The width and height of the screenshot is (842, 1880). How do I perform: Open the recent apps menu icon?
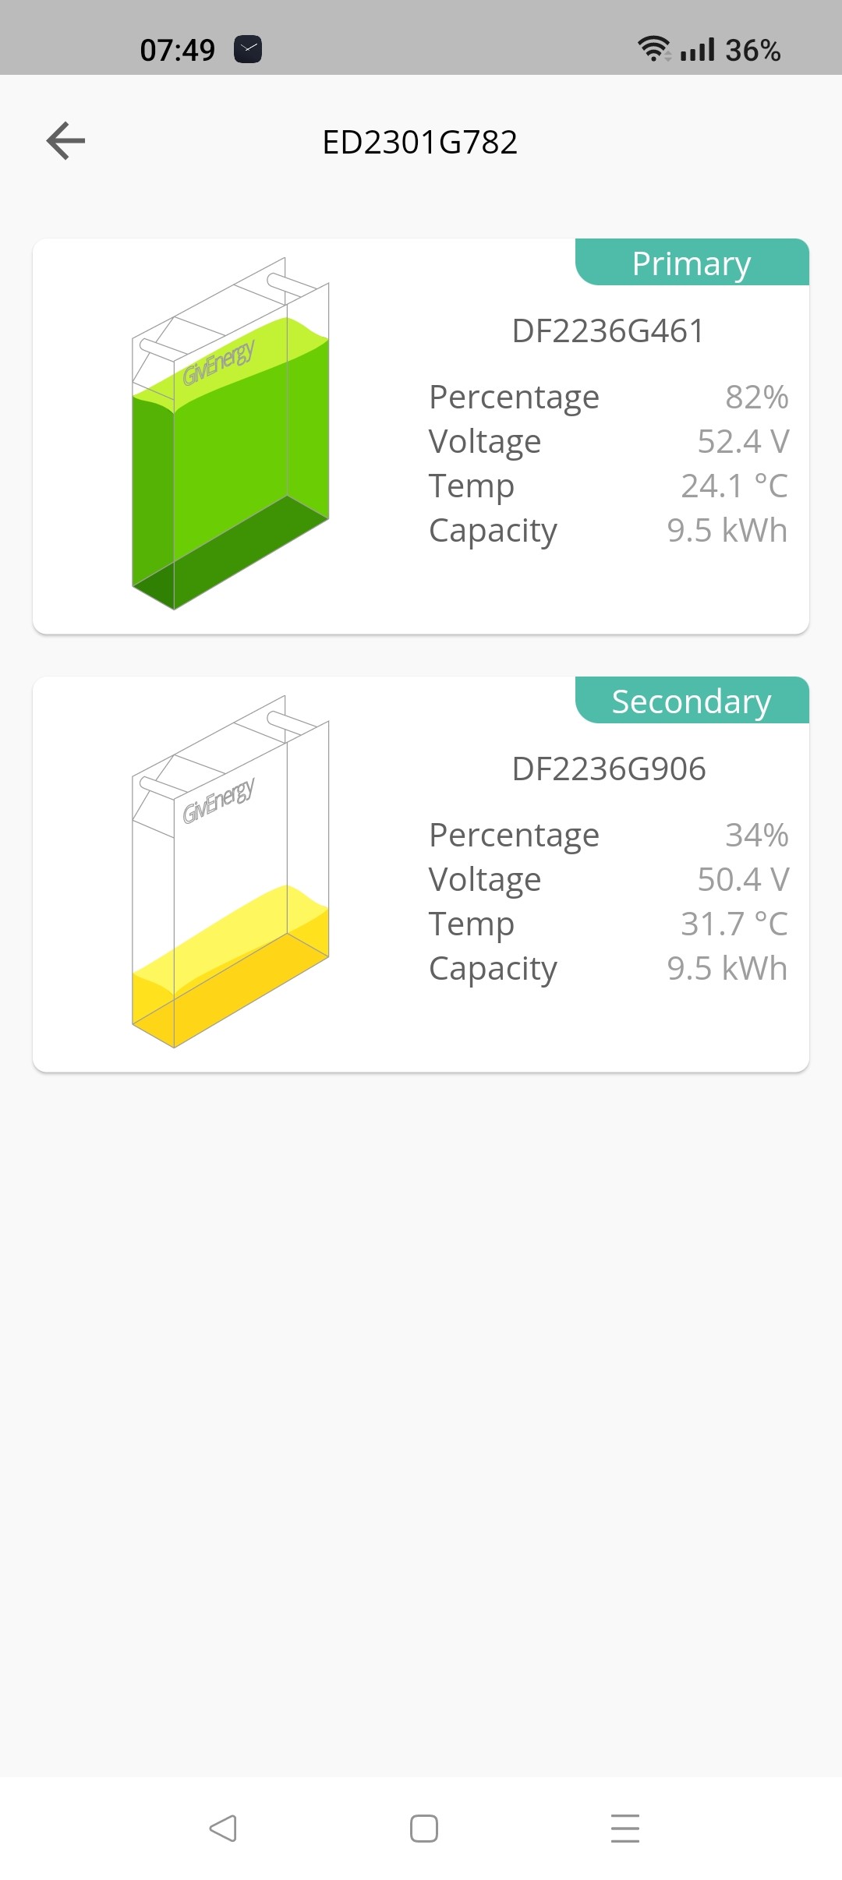pyautogui.click(x=624, y=1828)
